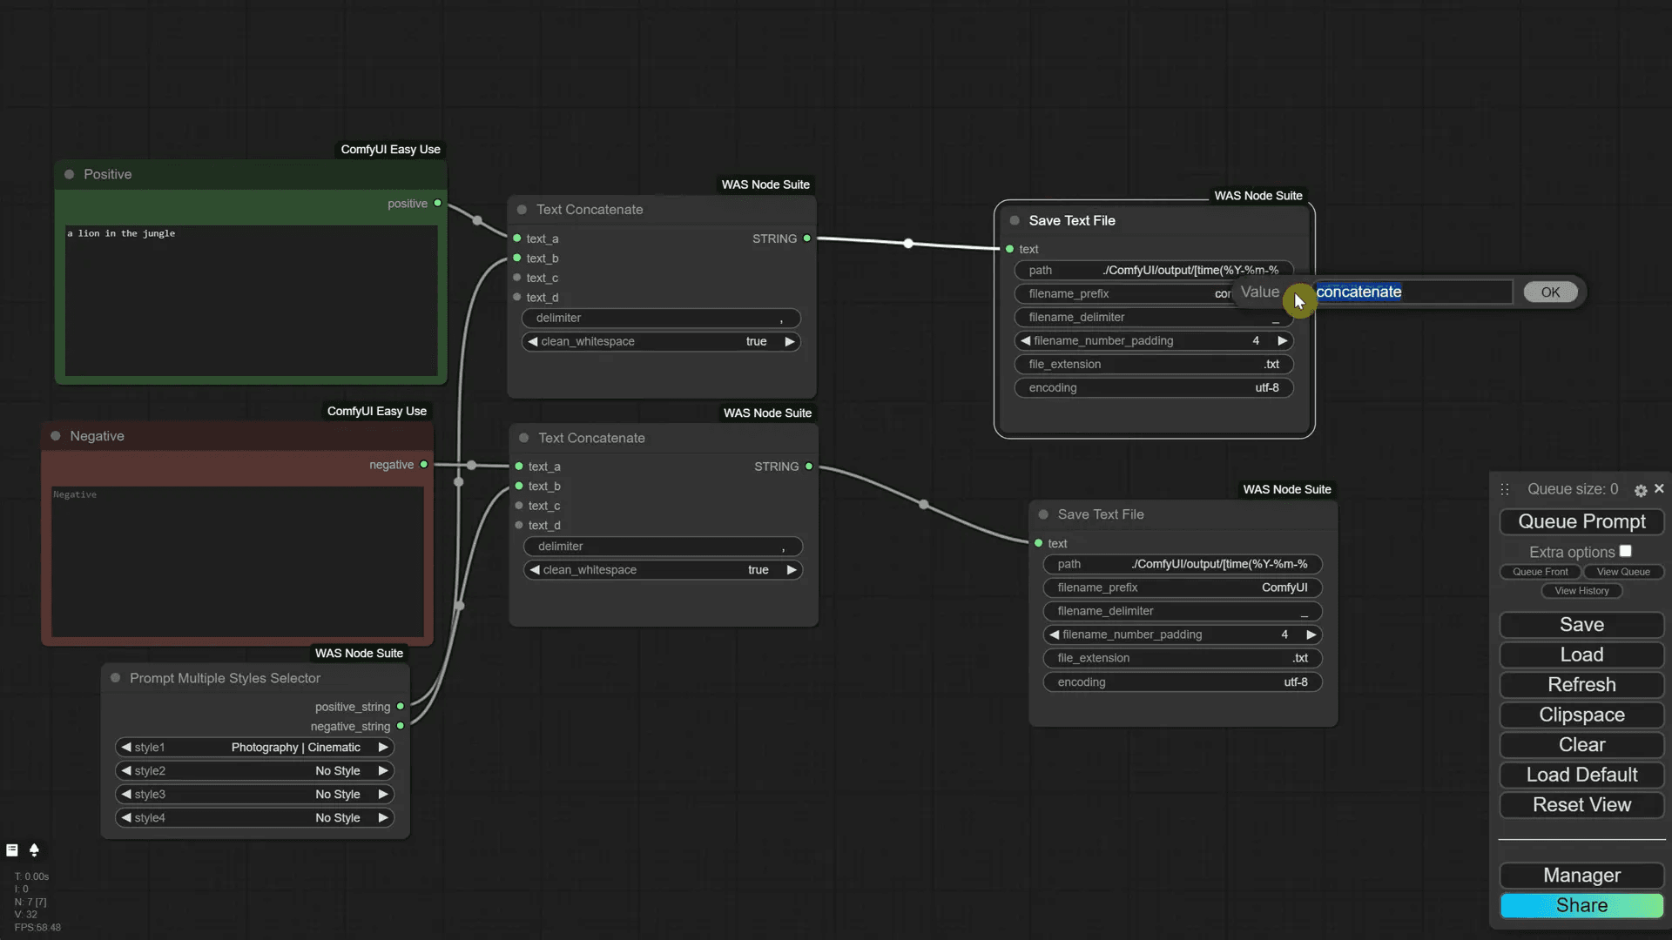Confirm the Value dialog with OK

(x=1550, y=292)
